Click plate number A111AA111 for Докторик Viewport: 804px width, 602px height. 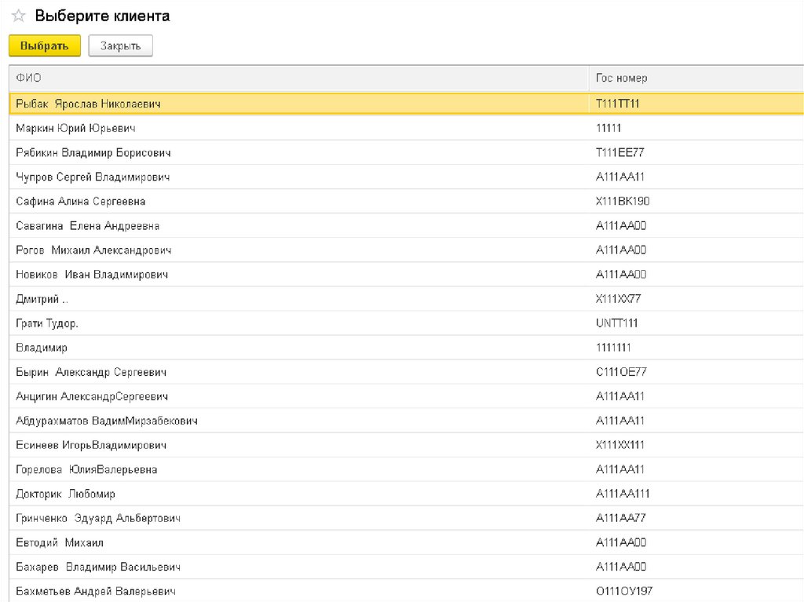pos(623,494)
